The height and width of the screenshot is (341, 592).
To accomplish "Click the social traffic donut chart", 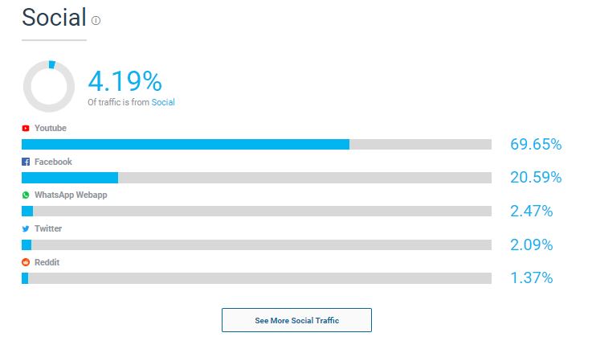I will point(49,86).
